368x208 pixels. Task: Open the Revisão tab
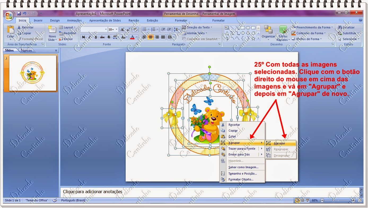tap(134, 20)
